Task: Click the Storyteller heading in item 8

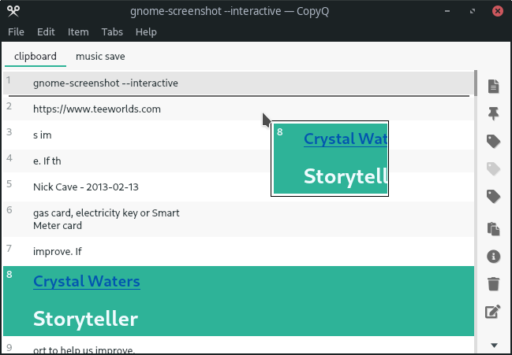Action: pos(85,319)
